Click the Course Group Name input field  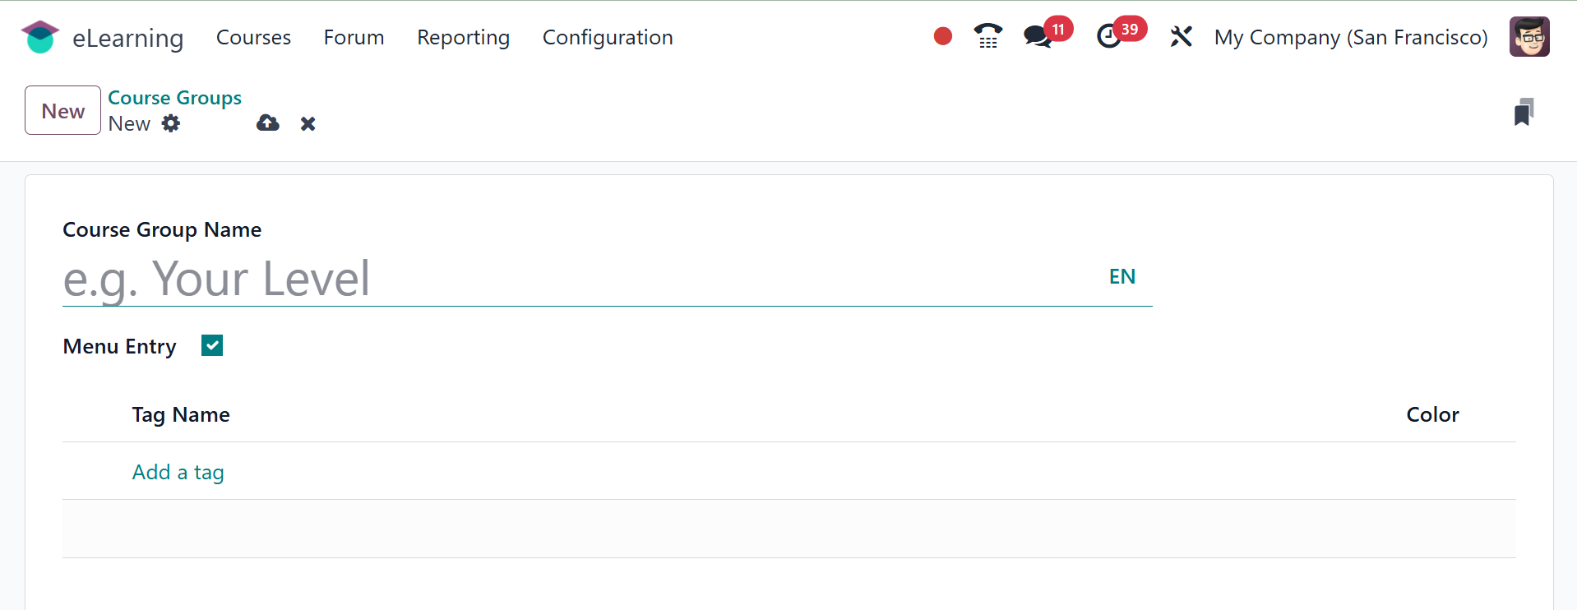576,279
